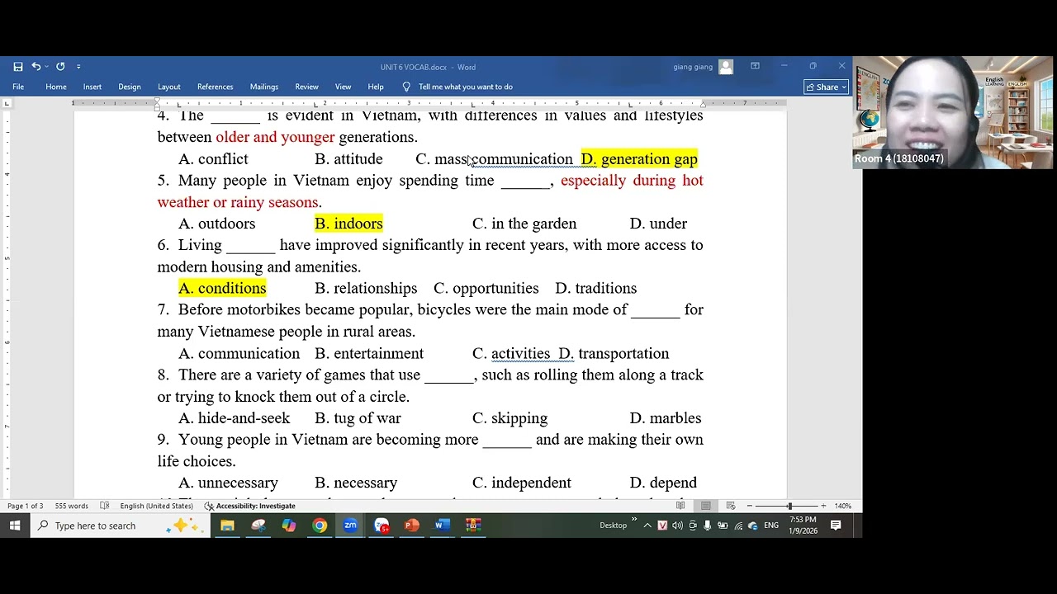Click the proofing errors icon in status bar
The width and height of the screenshot is (1057, 594).
pos(105,506)
